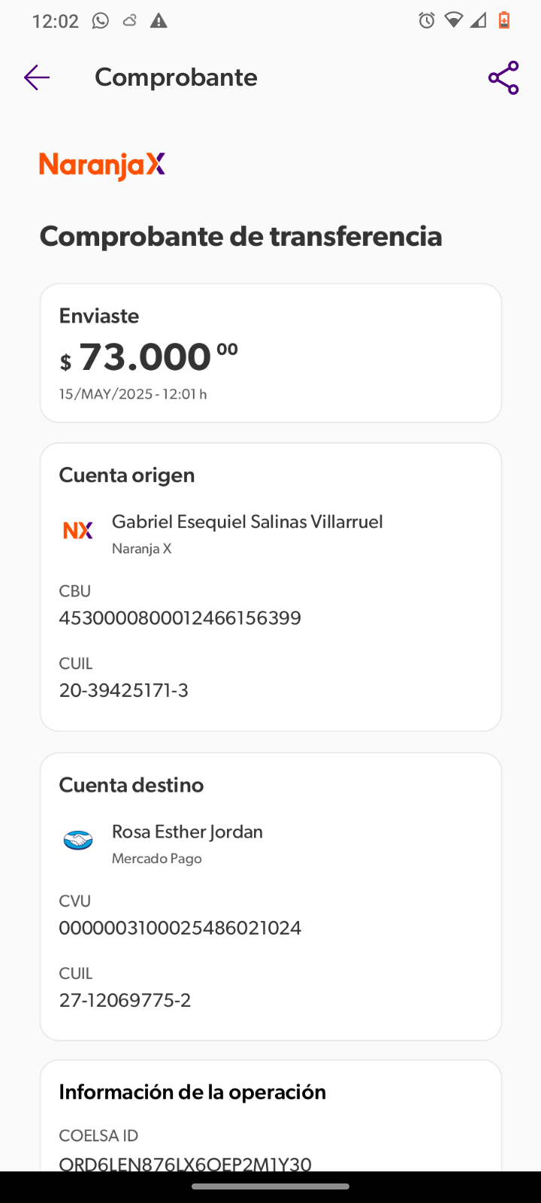Tap the name Gabriel Esequiel Salinas Villarruel
Image resolution: width=541 pixels, height=1203 pixels.
coord(247,522)
